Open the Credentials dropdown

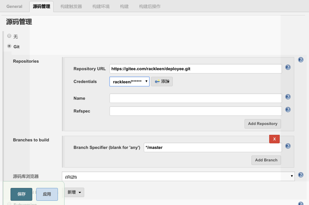tap(129, 81)
